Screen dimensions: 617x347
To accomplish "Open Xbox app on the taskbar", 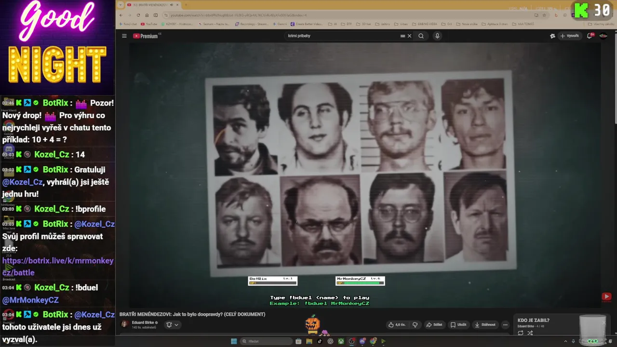I will coord(341,341).
